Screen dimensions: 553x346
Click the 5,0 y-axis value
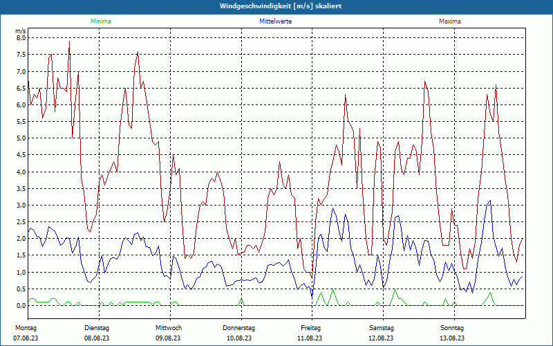21,138
